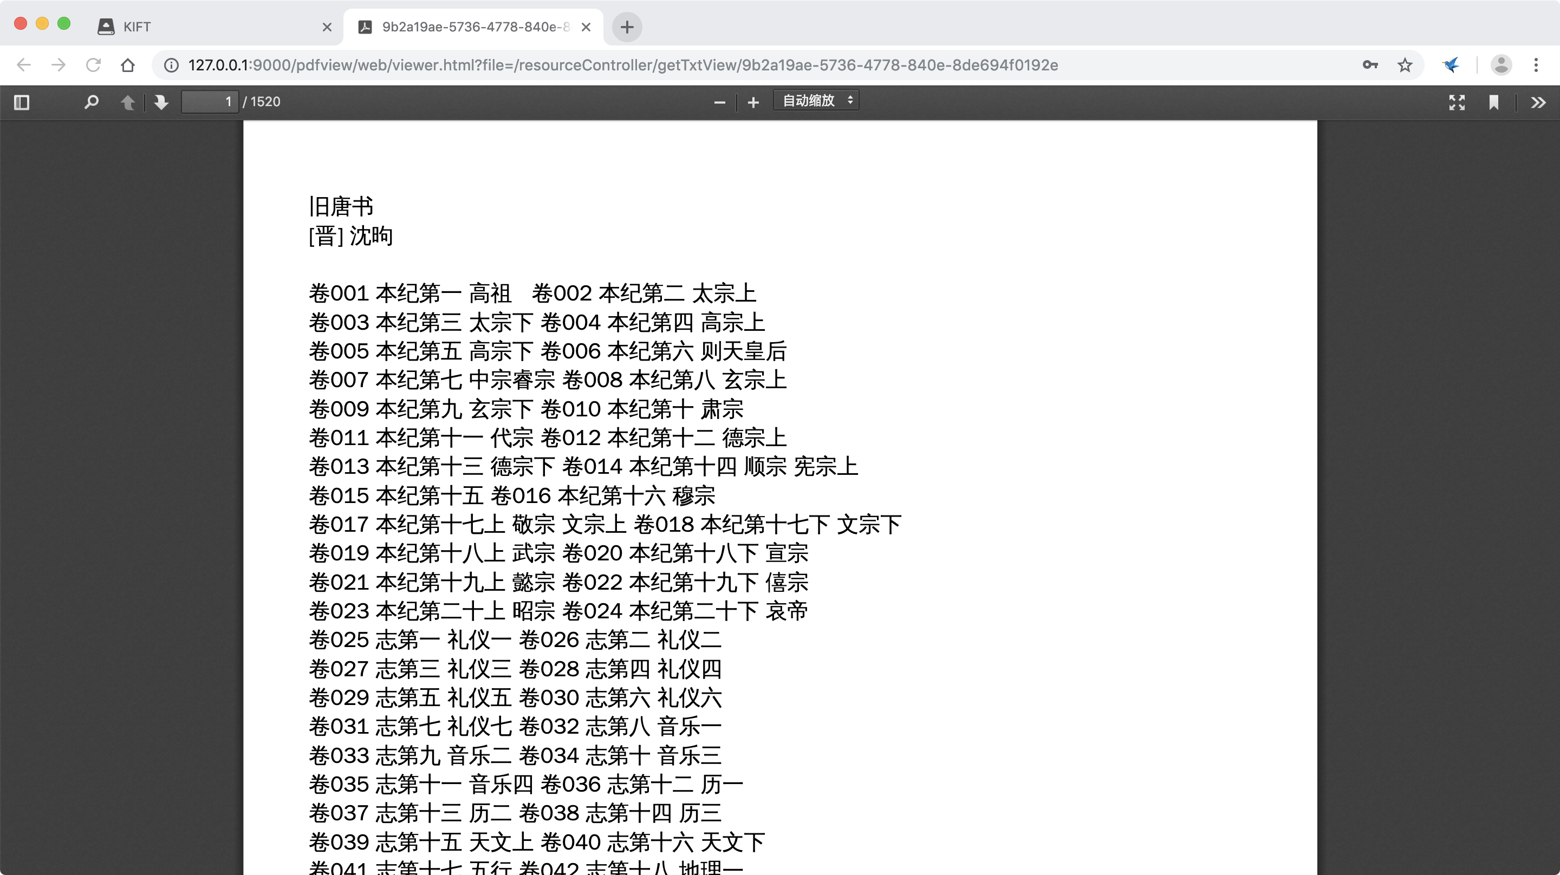Click 卷018 本纪第十七下 文宗下 entry
The height and width of the screenshot is (875, 1560).
[x=768, y=524]
